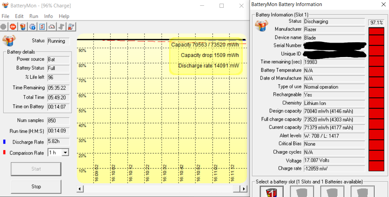The width and height of the screenshot is (389, 197).
Task: Click the fourth empty battery slot
Action: 362,193
